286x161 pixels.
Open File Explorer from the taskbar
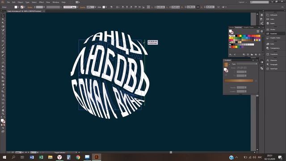[x=50, y=157]
